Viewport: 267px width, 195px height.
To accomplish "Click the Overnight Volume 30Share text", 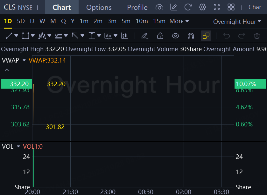I will [165, 49].
